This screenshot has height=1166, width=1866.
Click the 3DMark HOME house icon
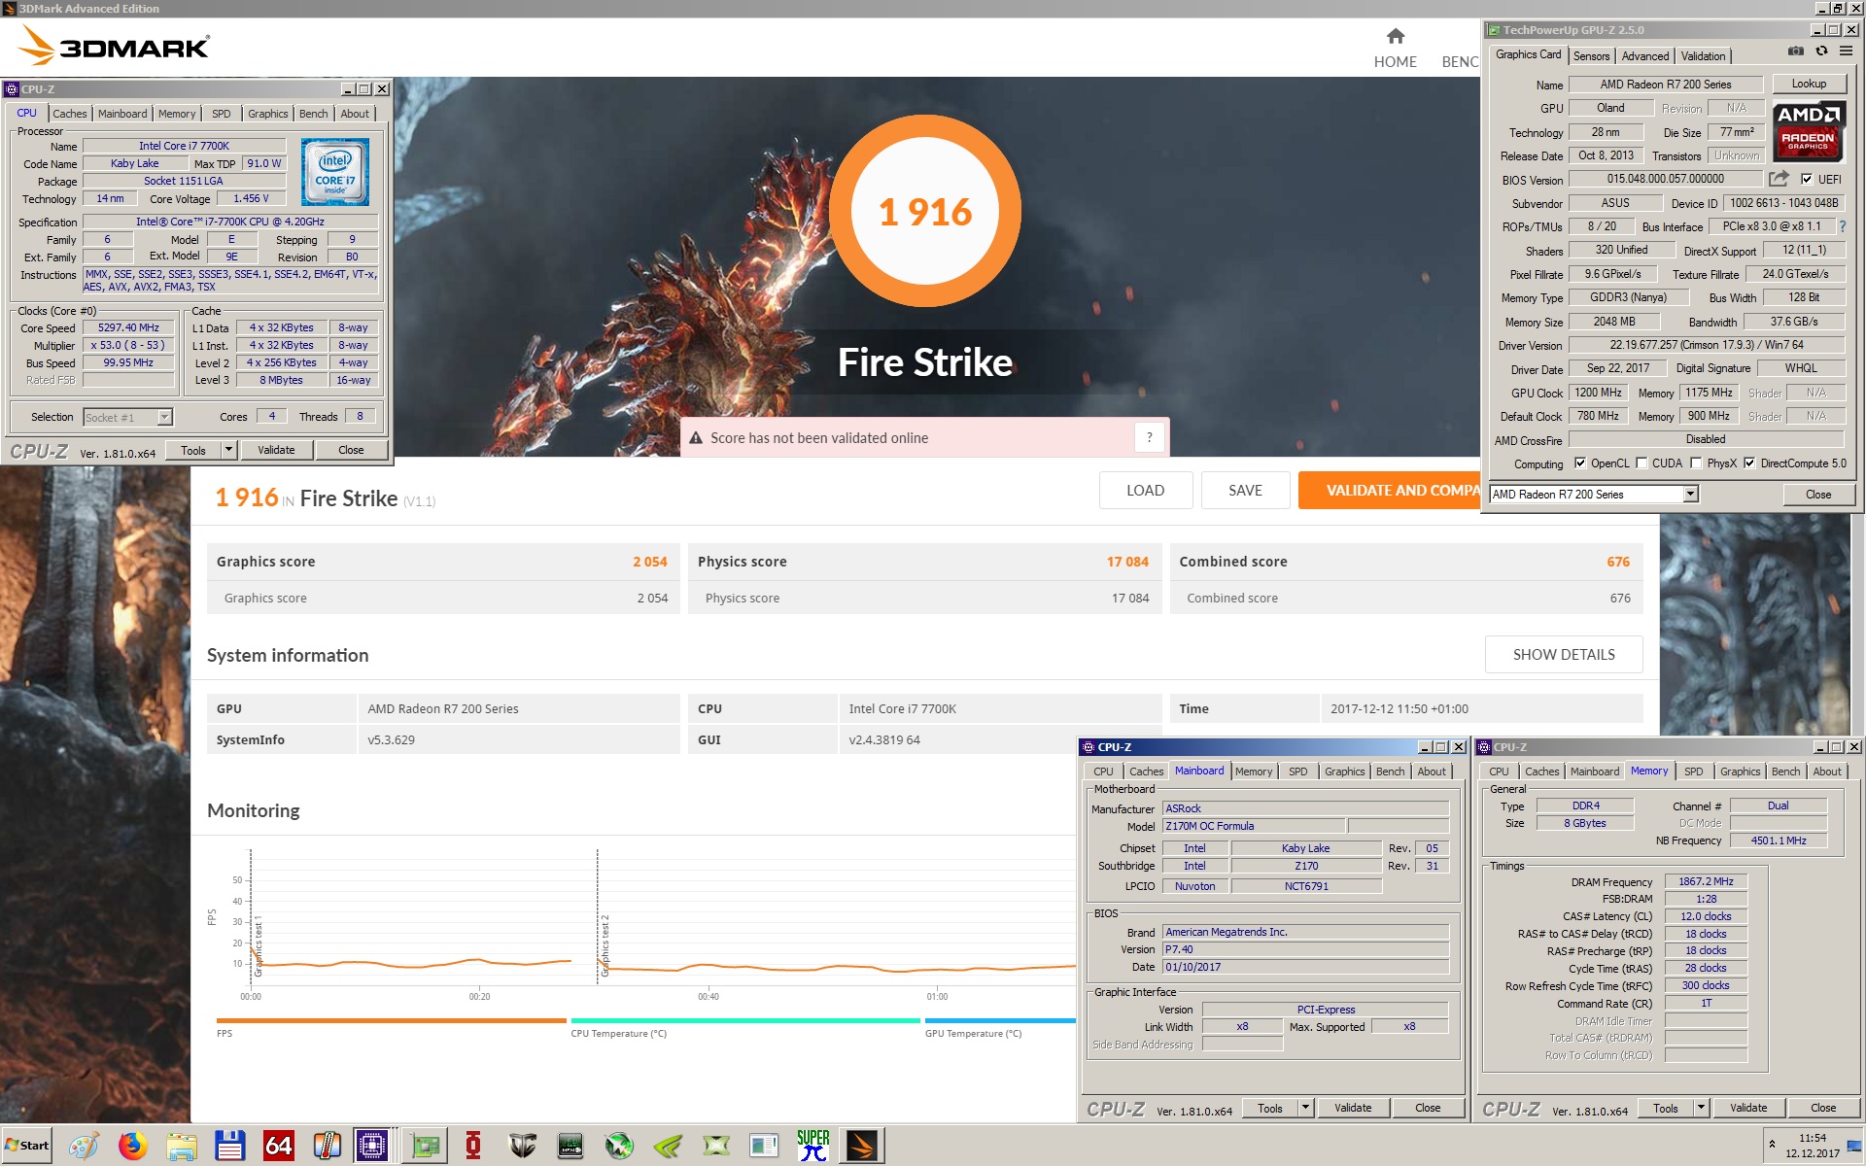(1395, 36)
